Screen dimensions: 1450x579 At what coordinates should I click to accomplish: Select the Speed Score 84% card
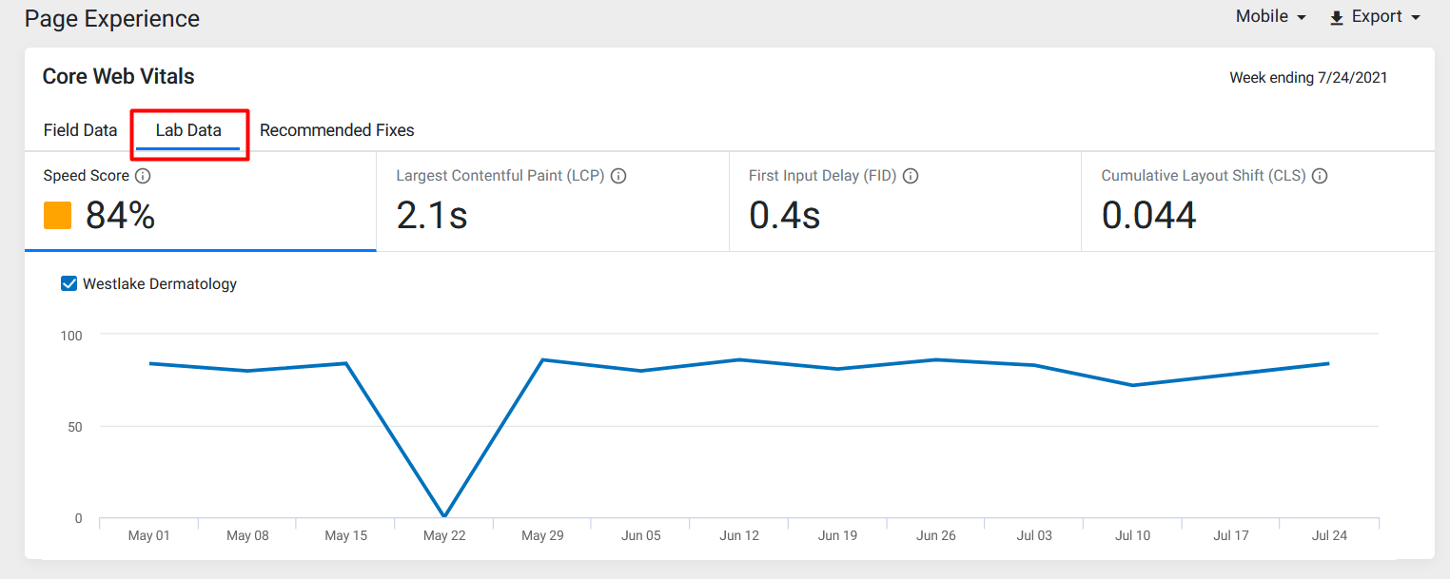(x=201, y=202)
